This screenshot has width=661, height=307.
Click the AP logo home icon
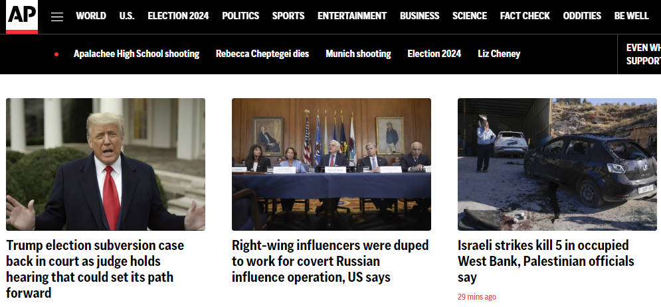tap(22, 17)
